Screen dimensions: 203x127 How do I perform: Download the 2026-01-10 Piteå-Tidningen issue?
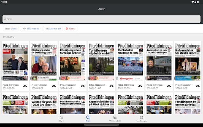click(25, 86)
